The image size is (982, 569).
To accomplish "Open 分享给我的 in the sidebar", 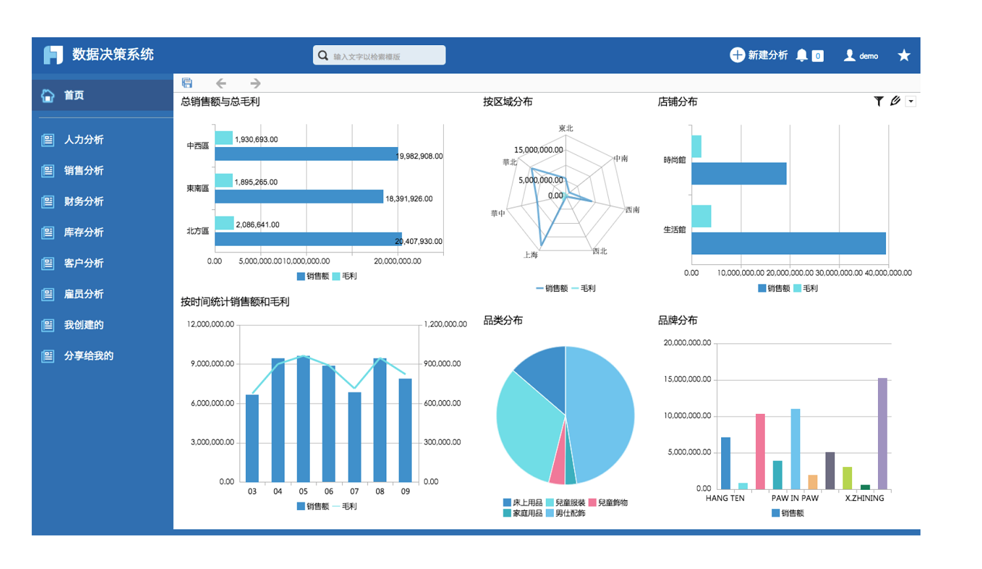I will [x=82, y=356].
